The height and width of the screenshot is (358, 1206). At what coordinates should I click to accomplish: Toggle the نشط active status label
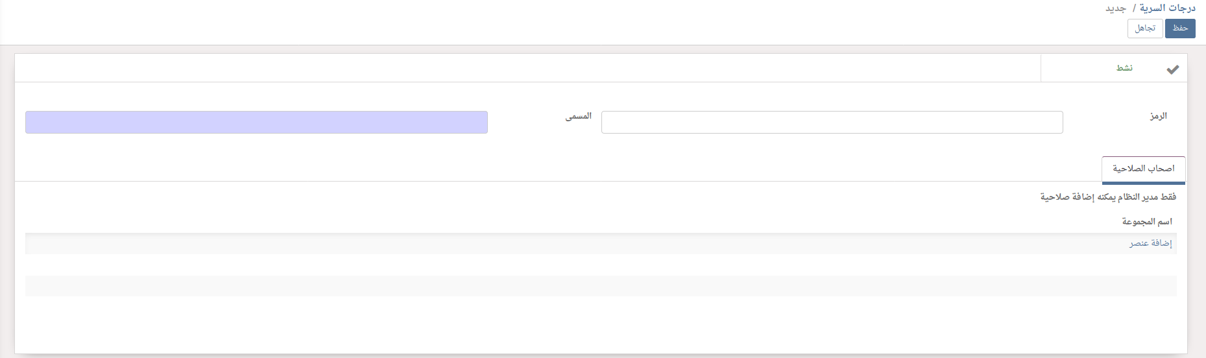tap(1124, 68)
